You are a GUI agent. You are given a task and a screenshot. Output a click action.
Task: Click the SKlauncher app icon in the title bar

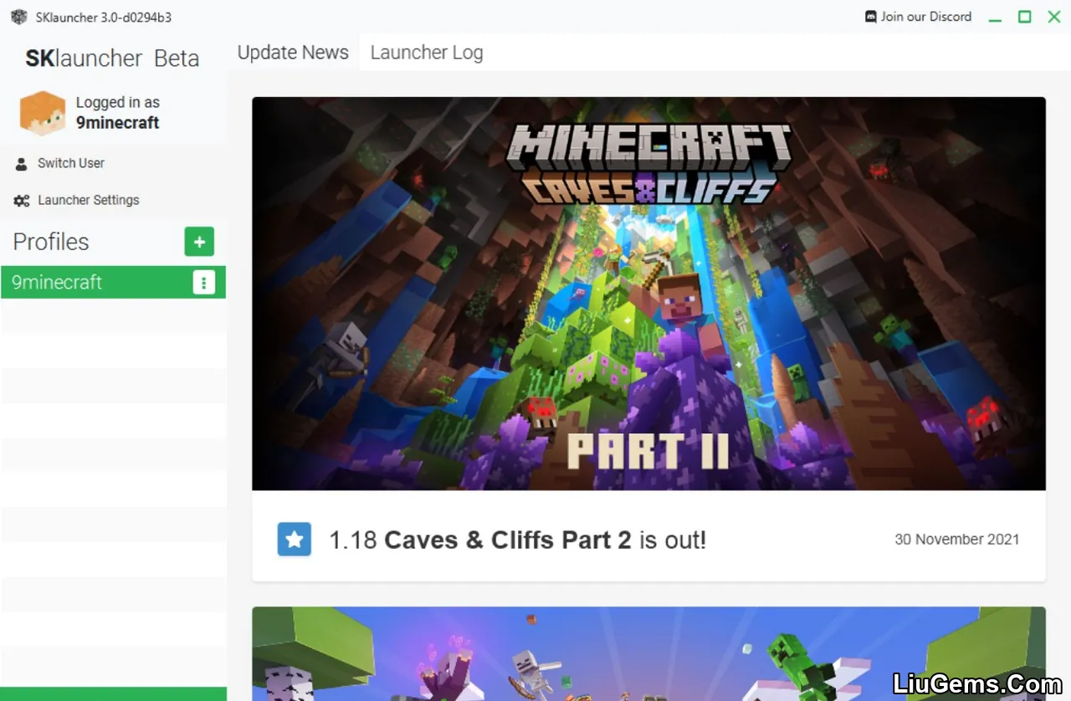point(18,17)
